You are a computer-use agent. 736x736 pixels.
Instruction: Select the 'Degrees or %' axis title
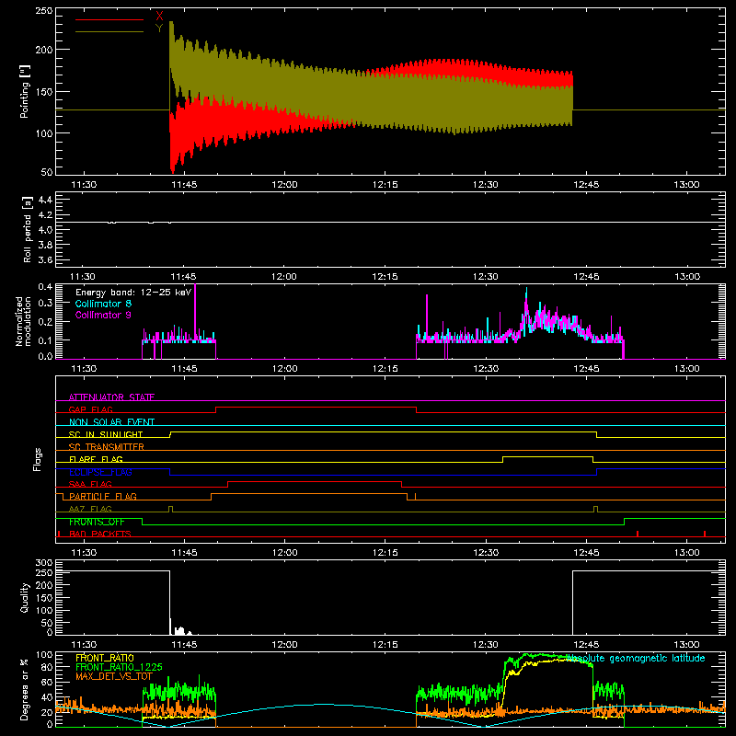click(x=25, y=689)
